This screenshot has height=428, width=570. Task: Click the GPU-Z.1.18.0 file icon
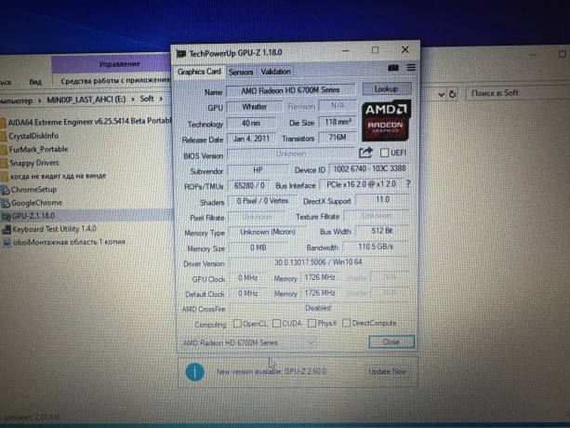[7, 217]
